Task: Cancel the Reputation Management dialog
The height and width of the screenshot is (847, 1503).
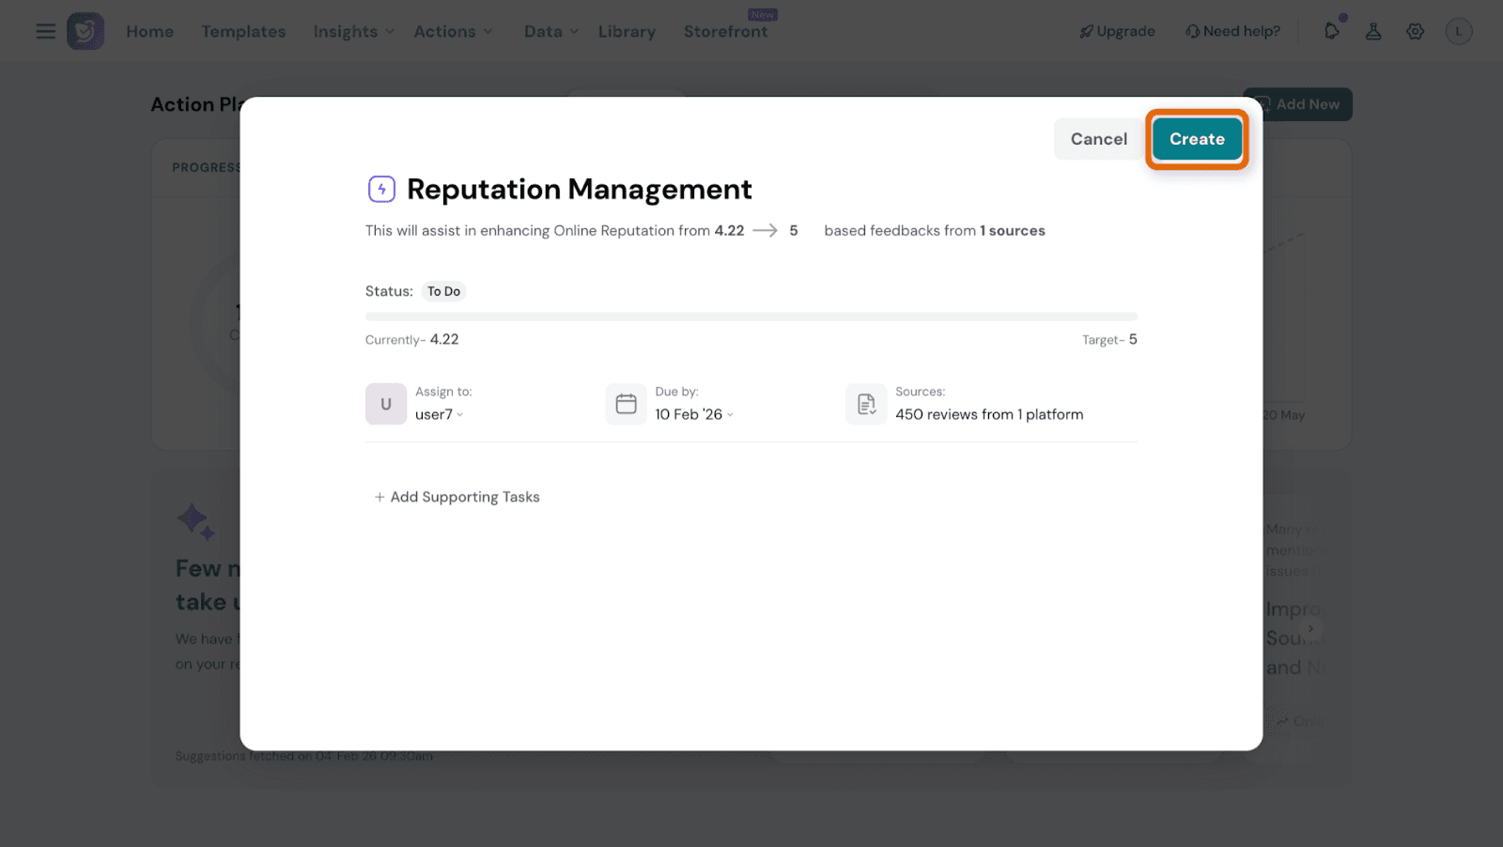Action: click(1098, 139)
